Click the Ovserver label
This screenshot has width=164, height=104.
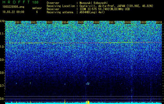coord(53,3)
